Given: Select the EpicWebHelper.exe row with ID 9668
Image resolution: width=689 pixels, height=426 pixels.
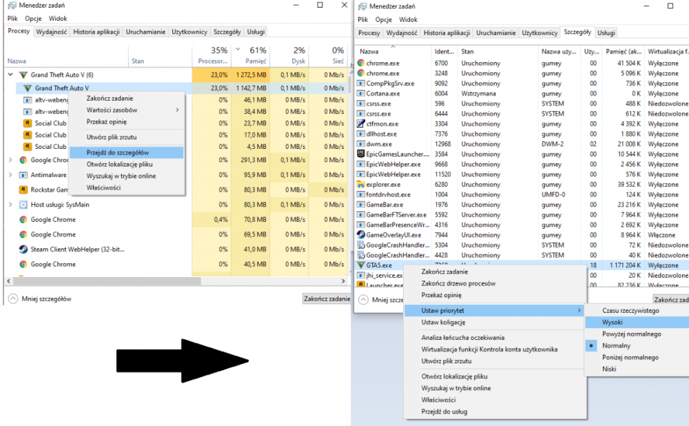Looking at the screenshot, I should click(522, 164).
